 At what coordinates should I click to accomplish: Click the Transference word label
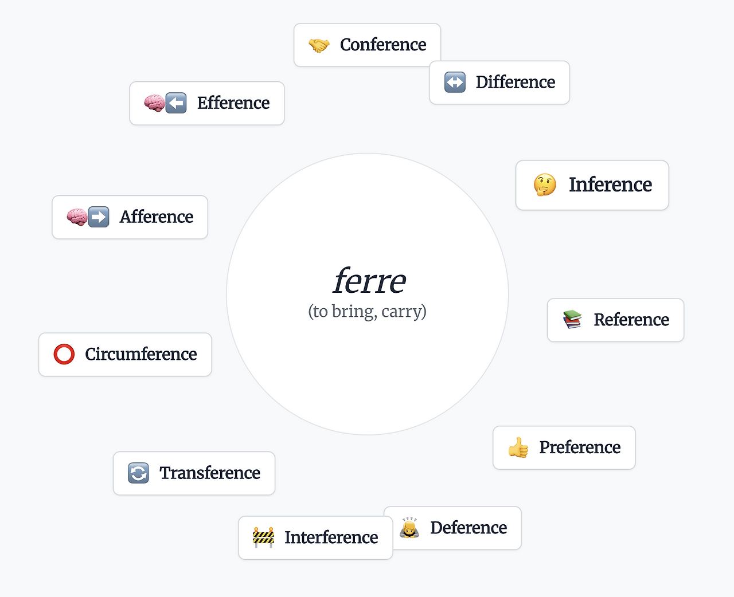coord(209,473)
